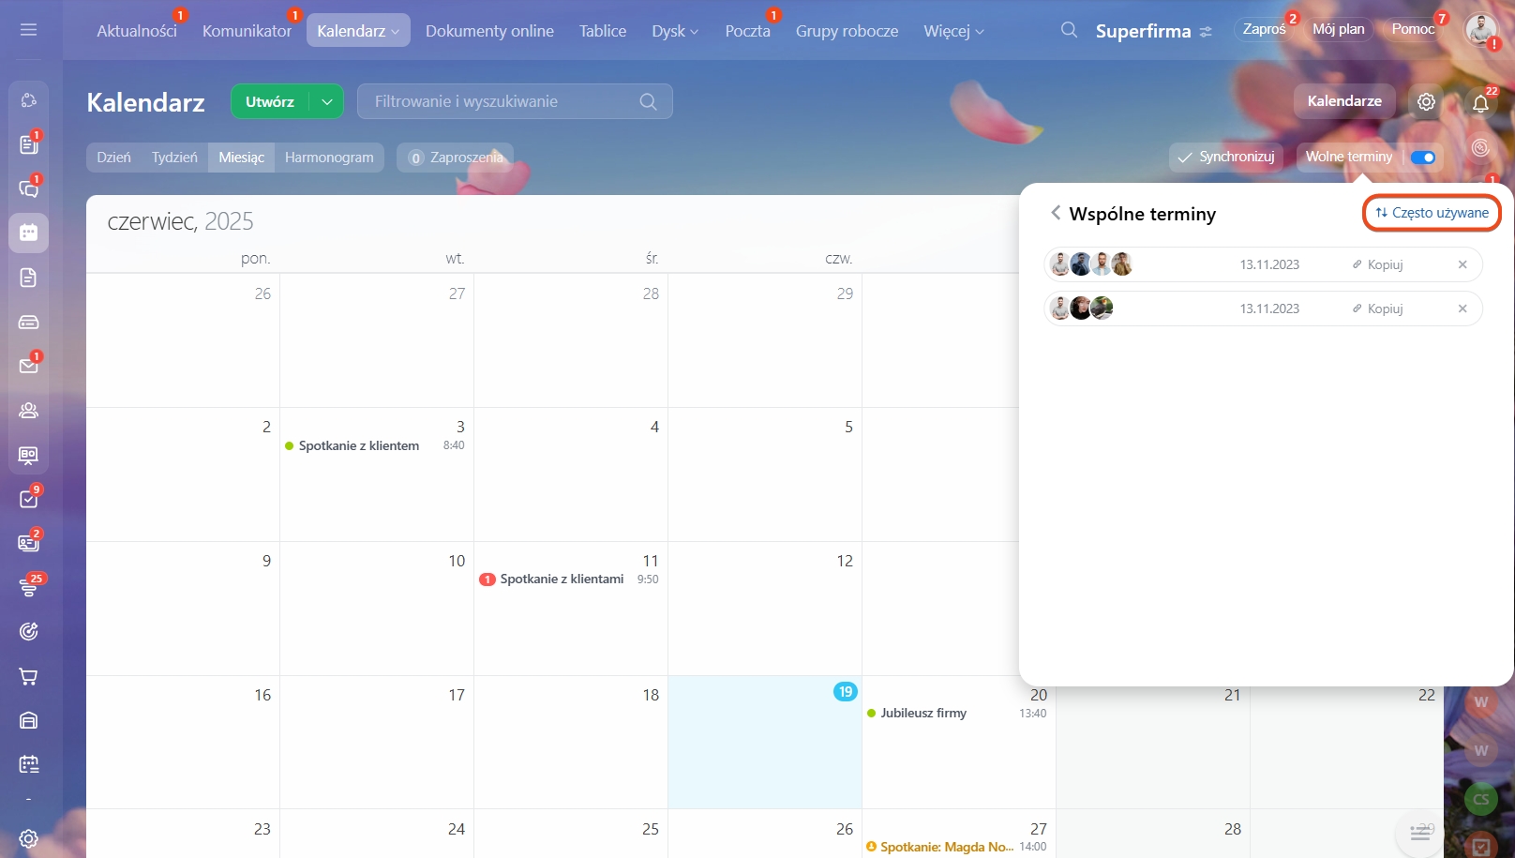Open Poczta in top menu
1515x858 pixels.
[747, 31]
